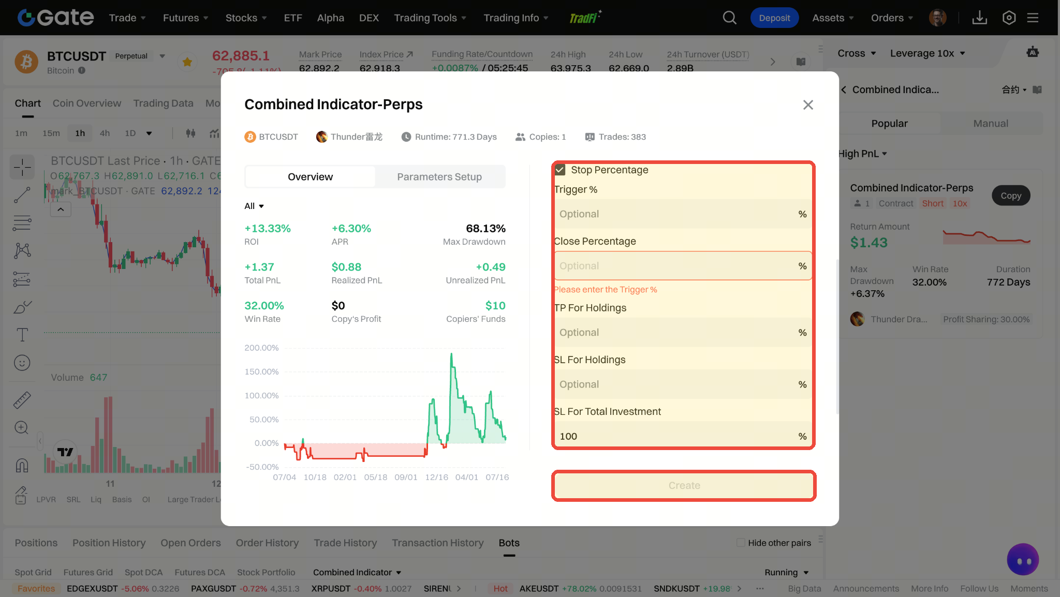Open the High PnL sort dropdown

pyautogui.click(x=862, y=154)
